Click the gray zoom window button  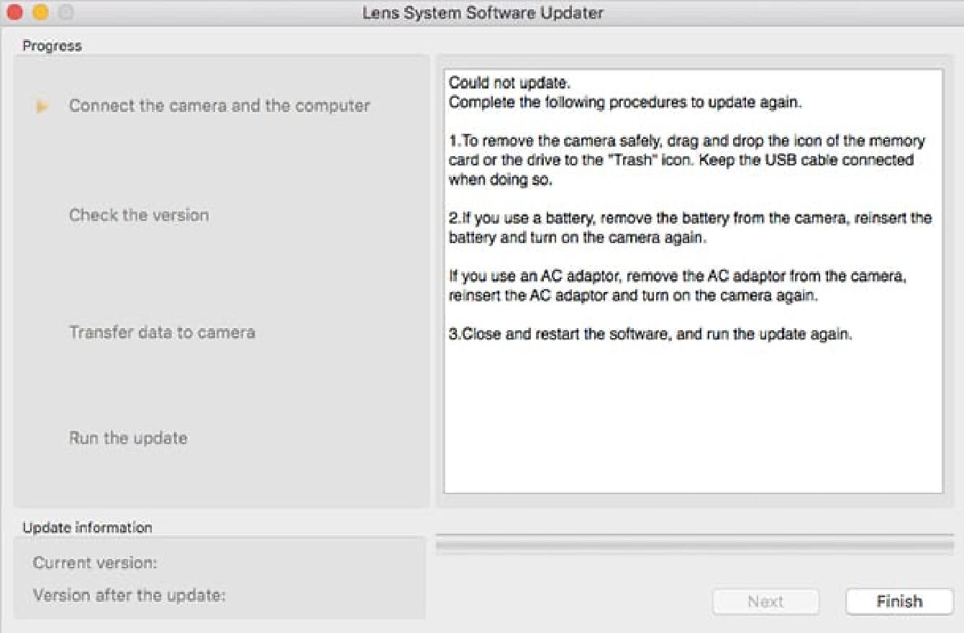65,13
